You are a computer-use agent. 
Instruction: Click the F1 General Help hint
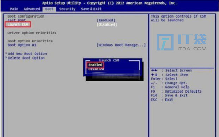(x=170, y=87)
